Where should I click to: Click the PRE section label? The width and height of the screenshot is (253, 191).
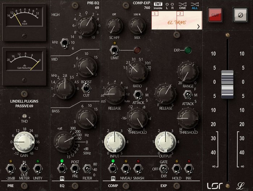10,186
